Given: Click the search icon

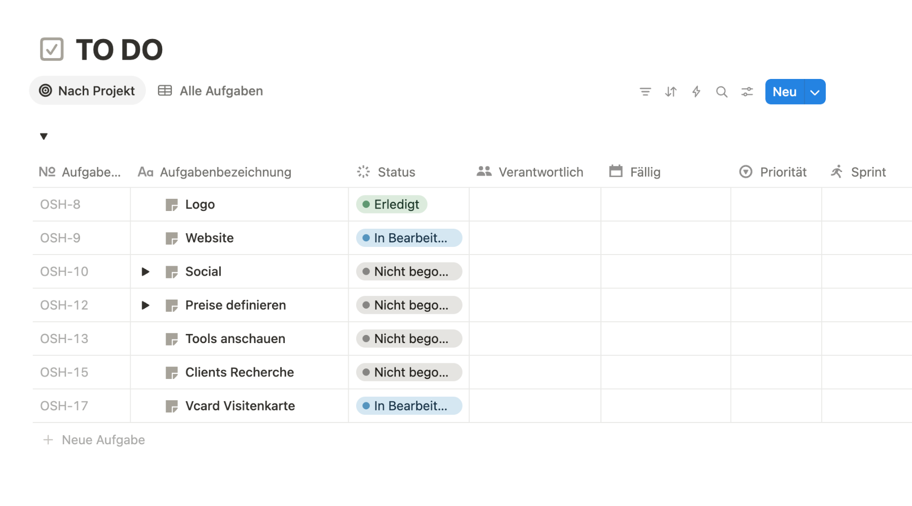Looking at the screenshot, I should pyautogui.click(x=721, y=92).
